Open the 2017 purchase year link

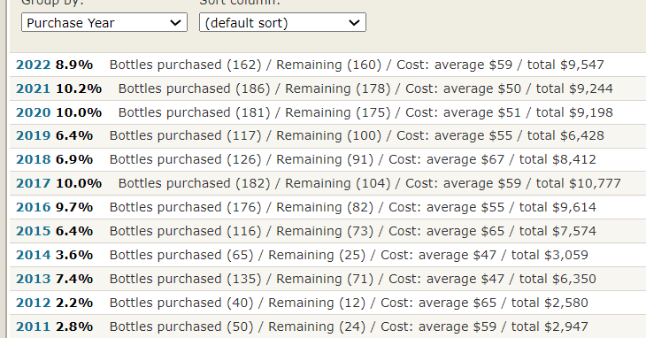(34, 183)
